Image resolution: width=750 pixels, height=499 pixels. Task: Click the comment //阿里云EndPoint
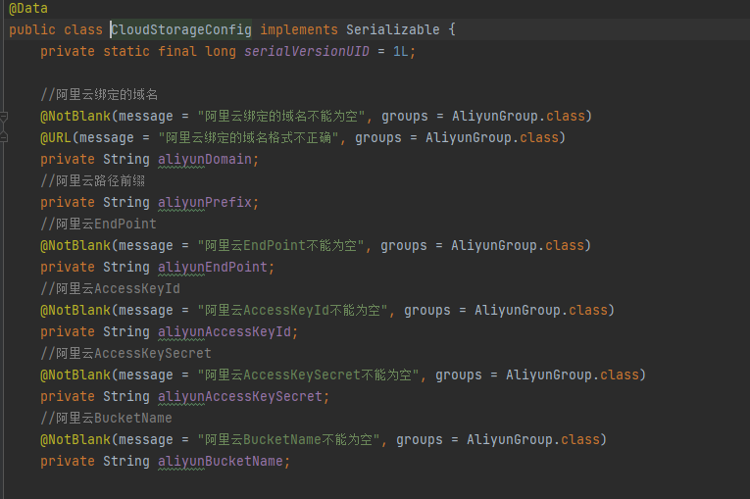click(99, 224)
